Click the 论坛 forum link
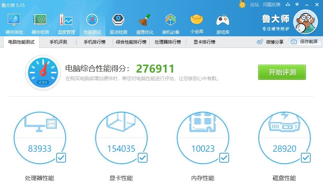The height and width of the screenshot is (188, 323). 254,4
